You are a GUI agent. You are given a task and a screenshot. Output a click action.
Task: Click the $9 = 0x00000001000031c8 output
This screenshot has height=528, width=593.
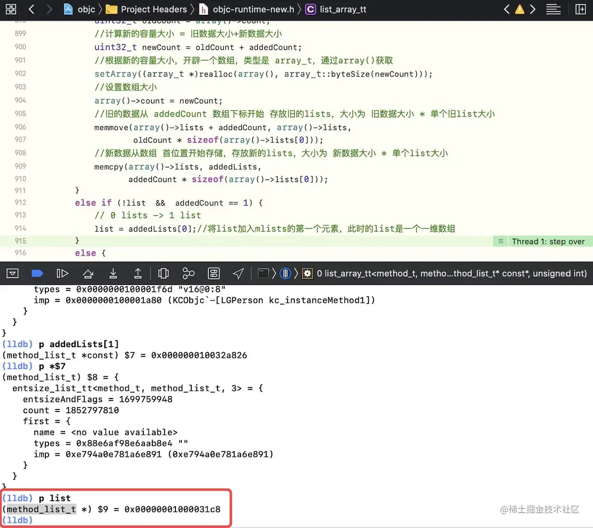[159, 509]
